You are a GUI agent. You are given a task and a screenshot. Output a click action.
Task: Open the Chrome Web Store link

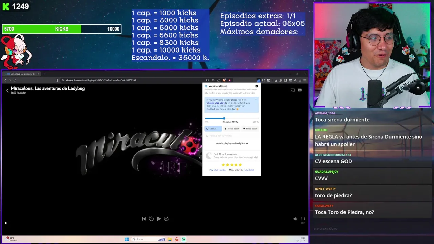216,103
